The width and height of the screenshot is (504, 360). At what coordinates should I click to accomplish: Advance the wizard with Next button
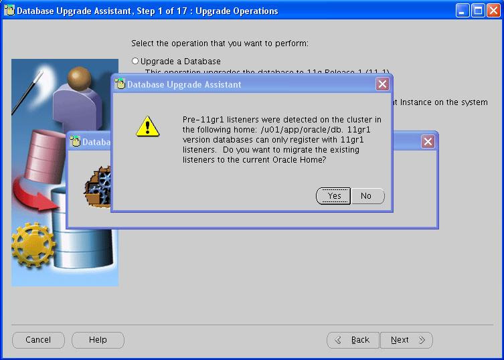pos(406,340)
